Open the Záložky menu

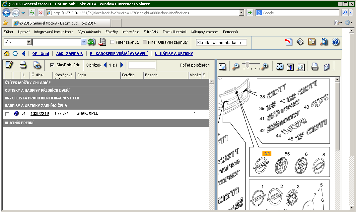tap(111, 32)
